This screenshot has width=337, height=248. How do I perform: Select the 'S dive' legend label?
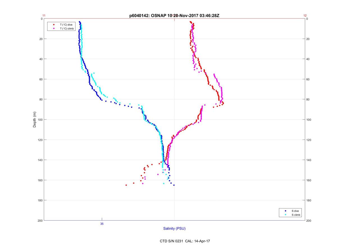tap(295, 211)
